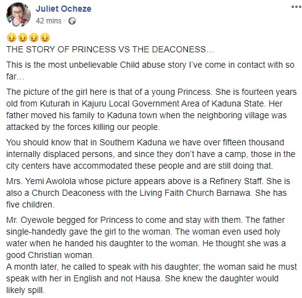This screenshot has width=302, height=298.
Task: Click the third sad face emoji
Action: click(x=34, y=38)
